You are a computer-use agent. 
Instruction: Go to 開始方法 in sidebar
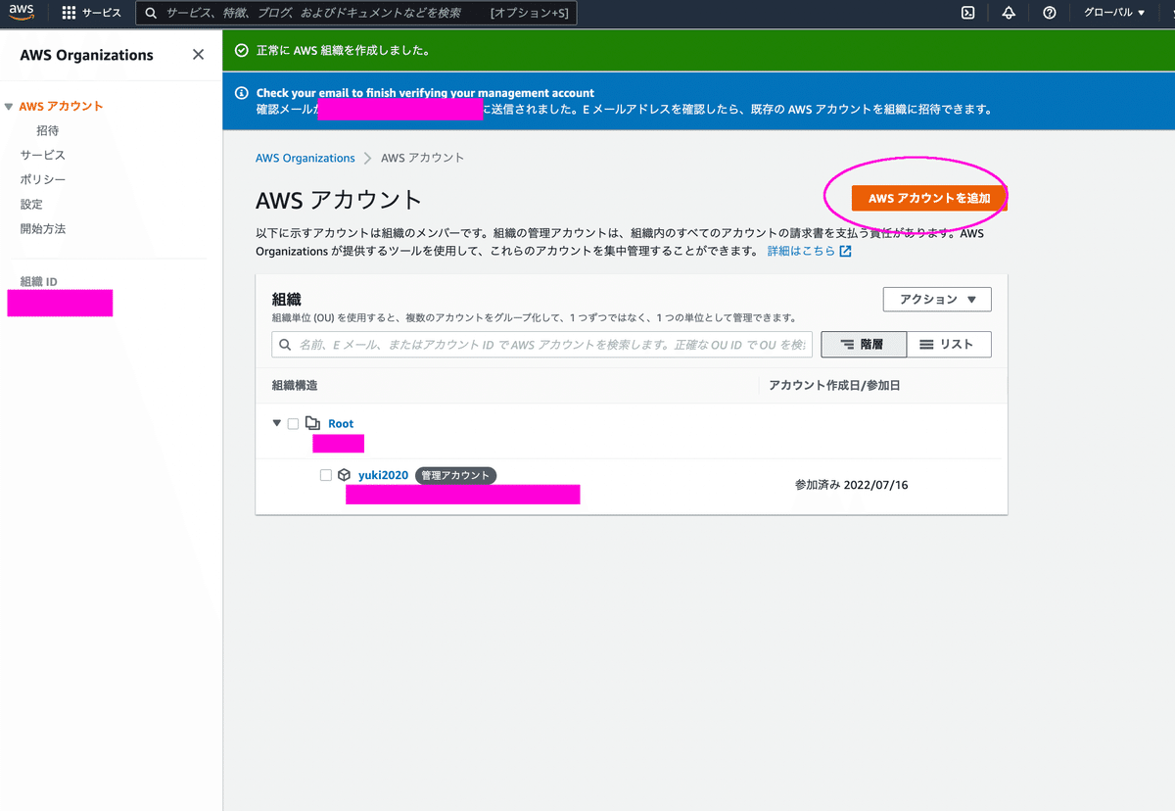pos(43,228)
